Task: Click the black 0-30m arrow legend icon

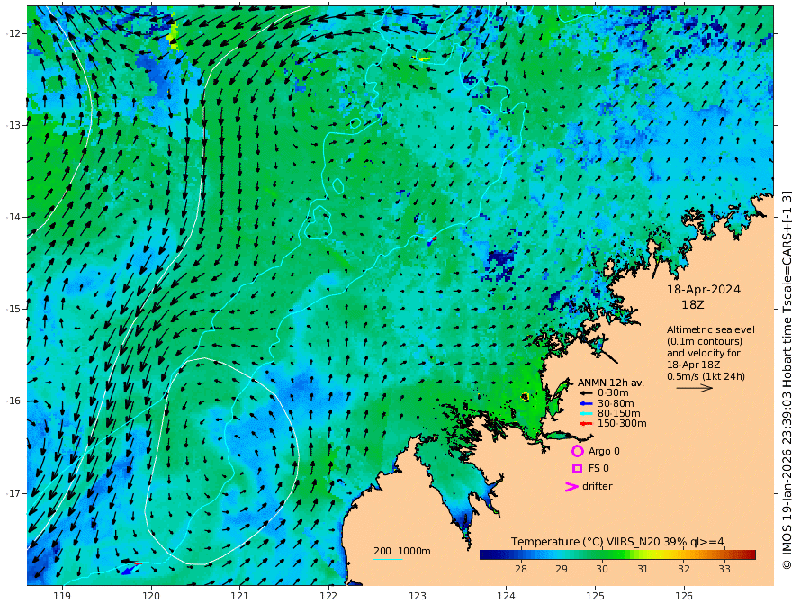Action: click(585, 393)
